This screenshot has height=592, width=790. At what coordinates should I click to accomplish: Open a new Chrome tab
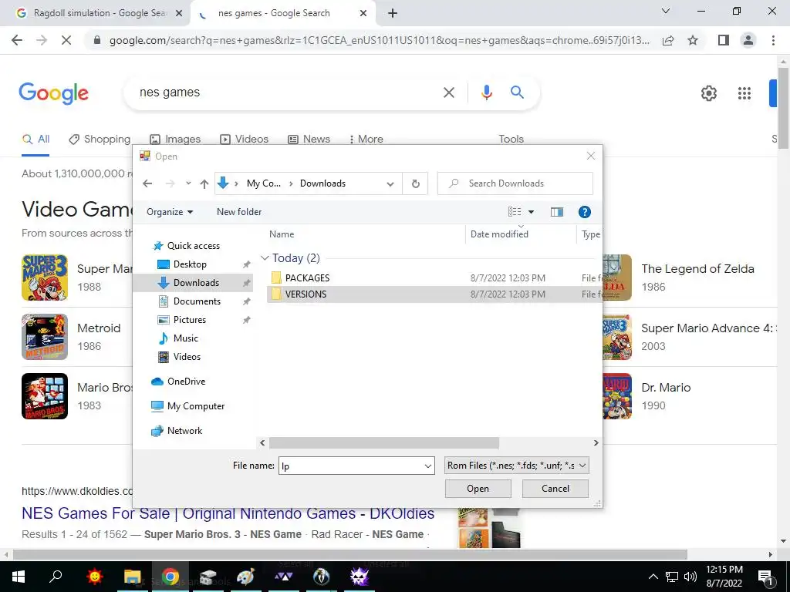click(x=393, y=13)
